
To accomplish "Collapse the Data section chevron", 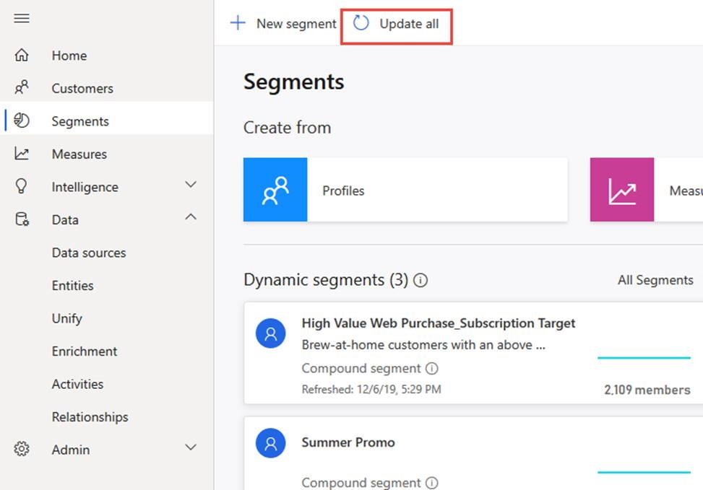I will pos(190,216).
